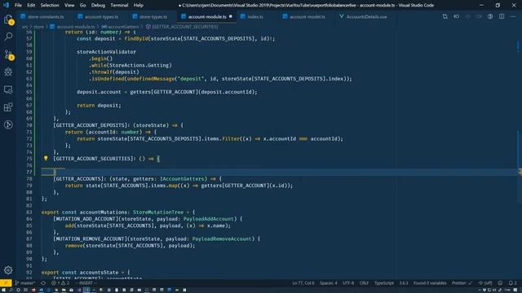
Task: Click line number 83 in the gutter
Action: coord(29,212)
